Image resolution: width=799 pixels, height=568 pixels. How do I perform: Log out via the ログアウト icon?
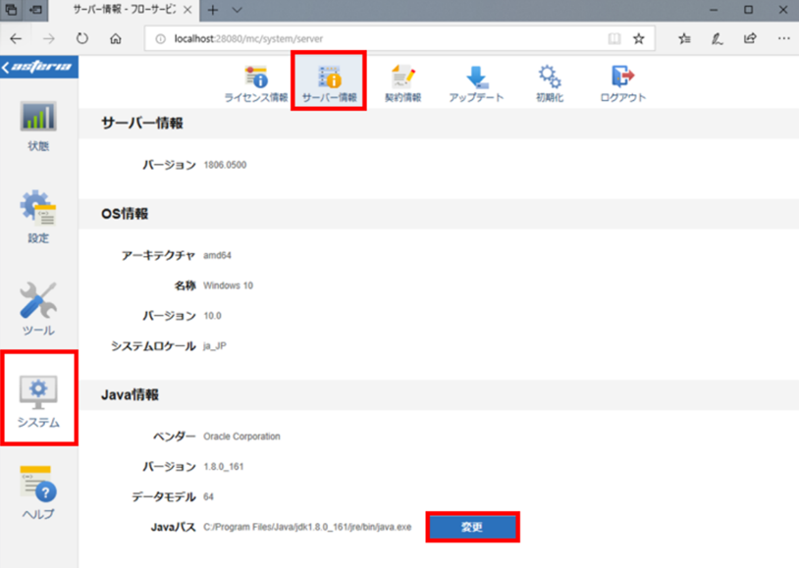coord(622,83)
